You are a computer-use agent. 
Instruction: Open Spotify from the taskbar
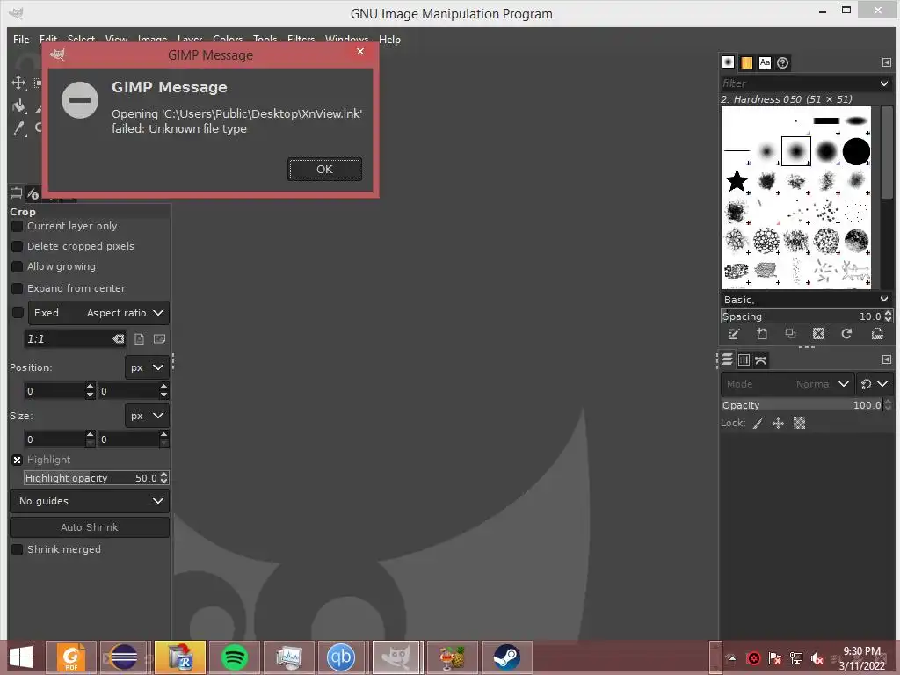[x=234, y=657]
